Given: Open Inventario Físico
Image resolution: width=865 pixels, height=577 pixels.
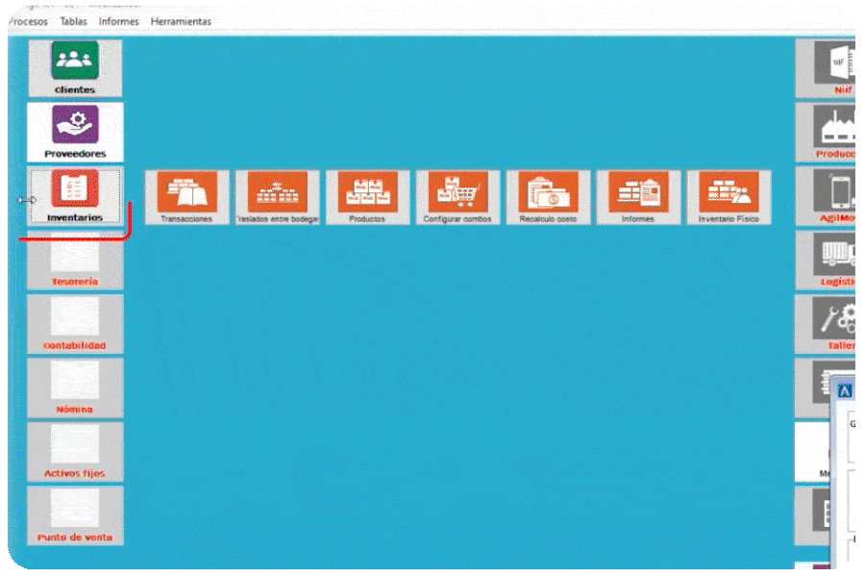Looking at the screenshot, I should click(729, 196).
